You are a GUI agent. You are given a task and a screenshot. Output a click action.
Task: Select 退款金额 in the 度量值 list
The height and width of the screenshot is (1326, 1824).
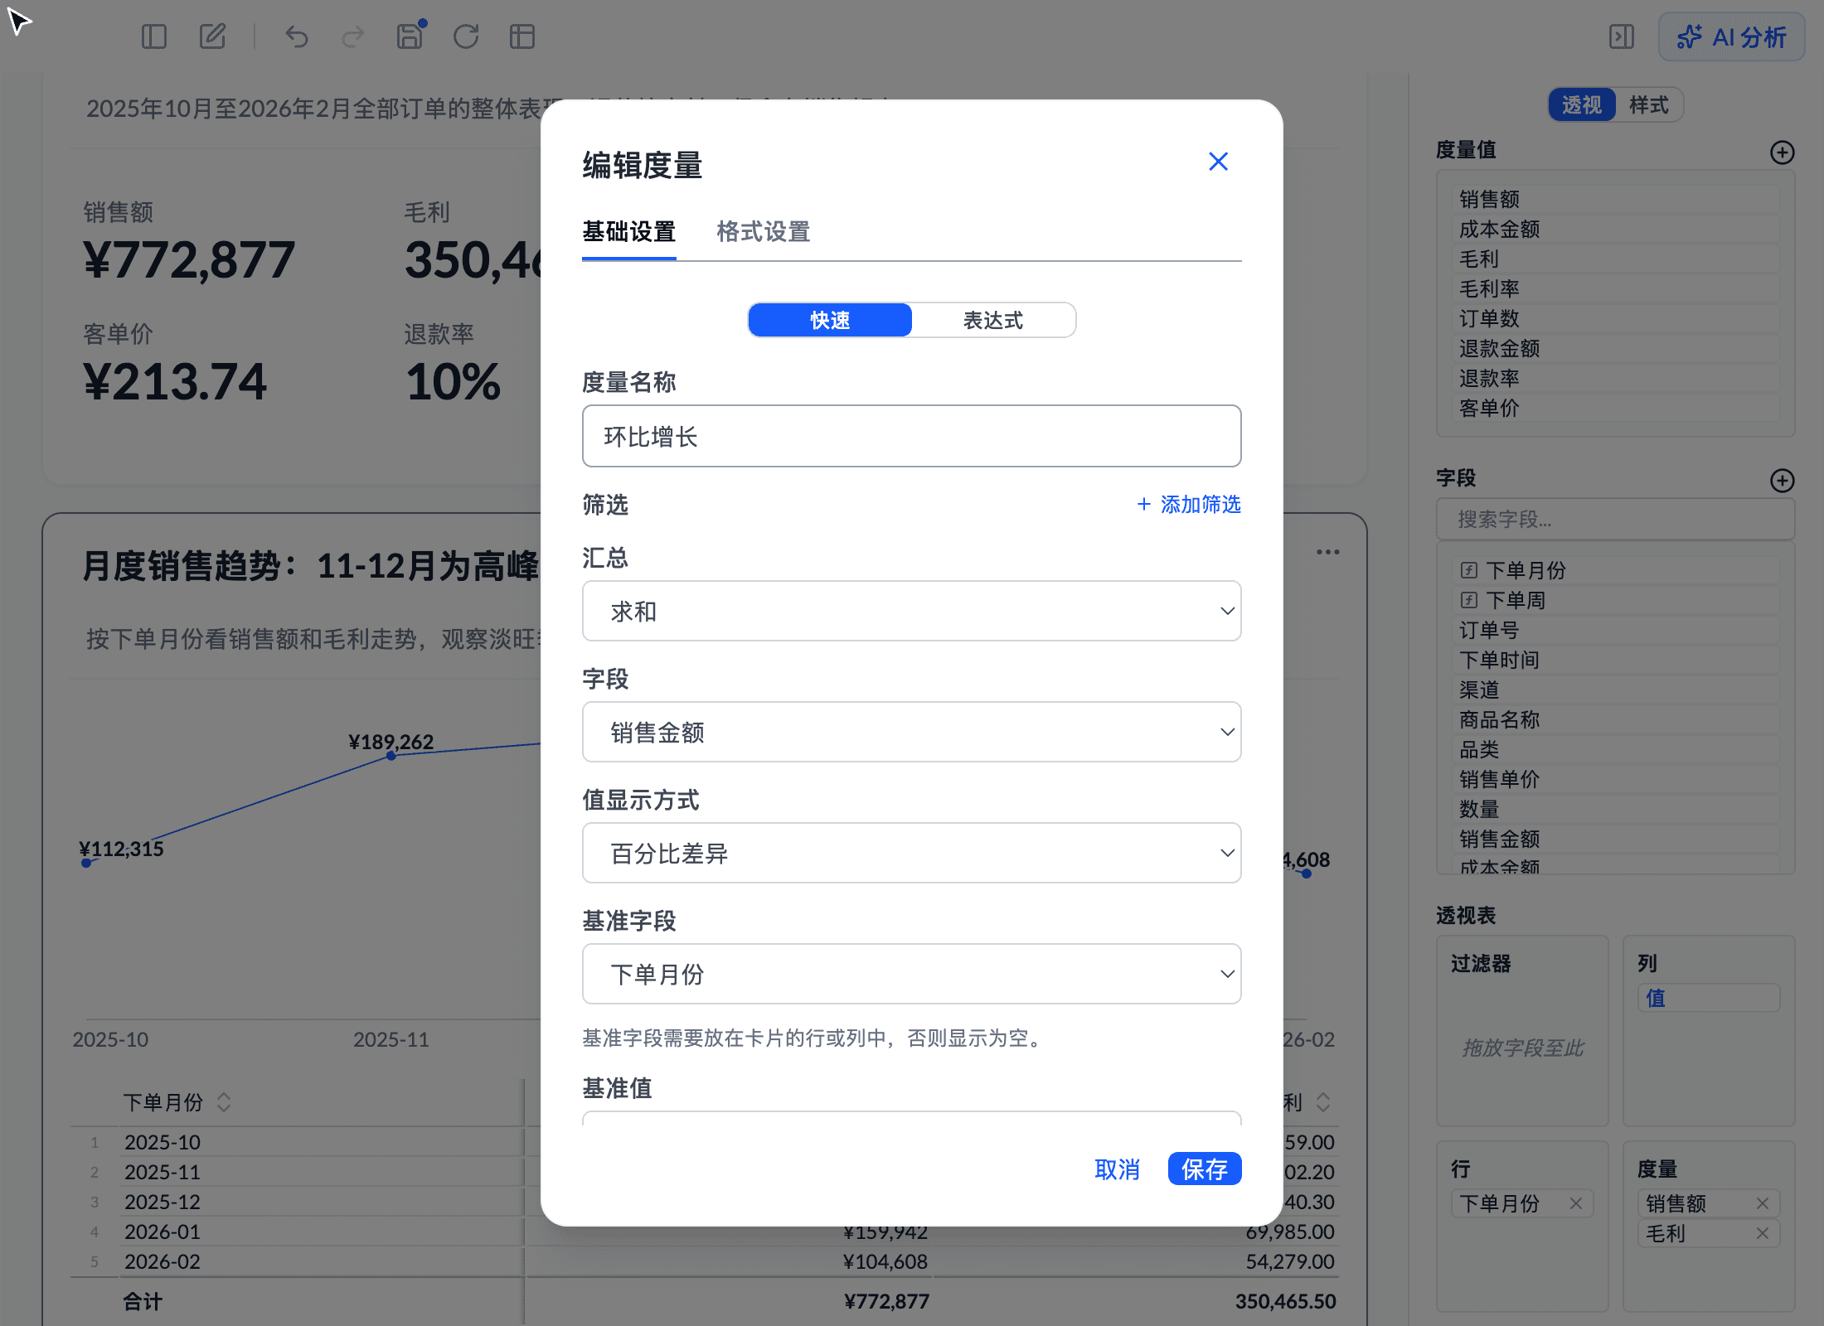click(1615, 349)
